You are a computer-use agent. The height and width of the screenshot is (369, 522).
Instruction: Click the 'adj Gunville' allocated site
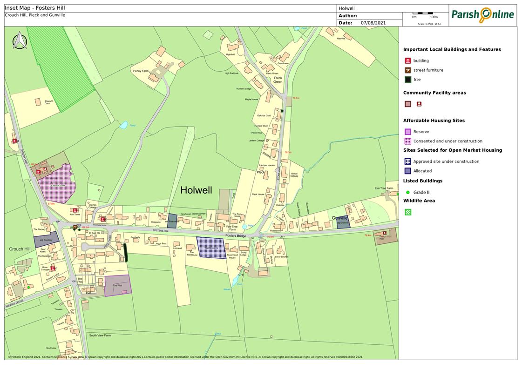click(x=343, y=222)
